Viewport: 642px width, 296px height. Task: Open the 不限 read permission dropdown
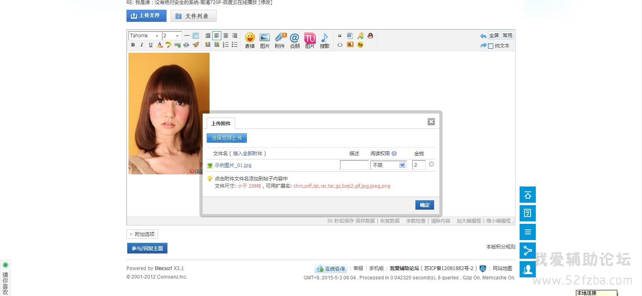[x=388, y=165]
